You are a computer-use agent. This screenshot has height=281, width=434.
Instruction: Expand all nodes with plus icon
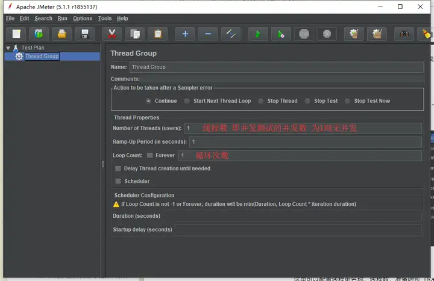(x=185, y=34)
